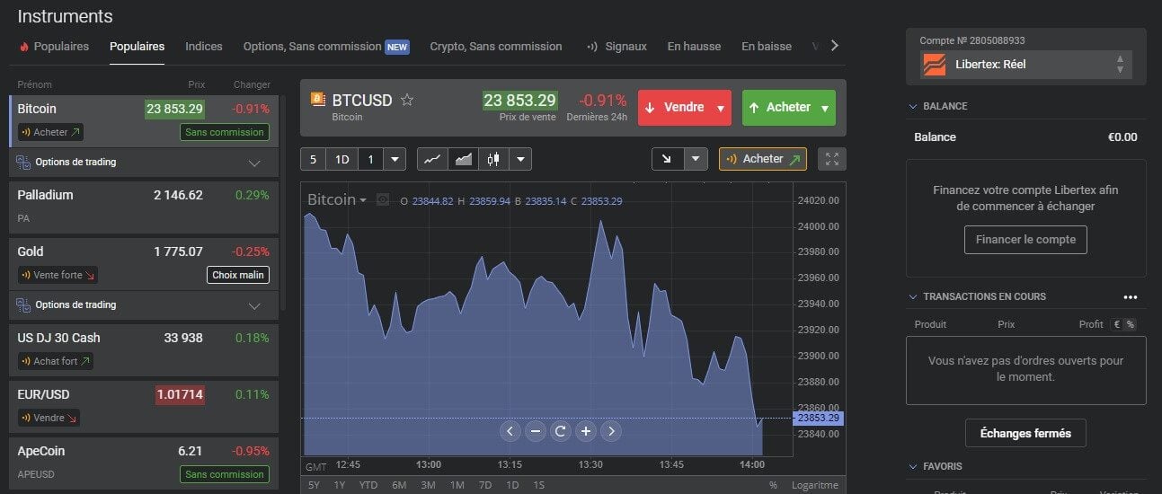
Task: Click the Options de trading icon under Gold
Action: tap(23, 305)
